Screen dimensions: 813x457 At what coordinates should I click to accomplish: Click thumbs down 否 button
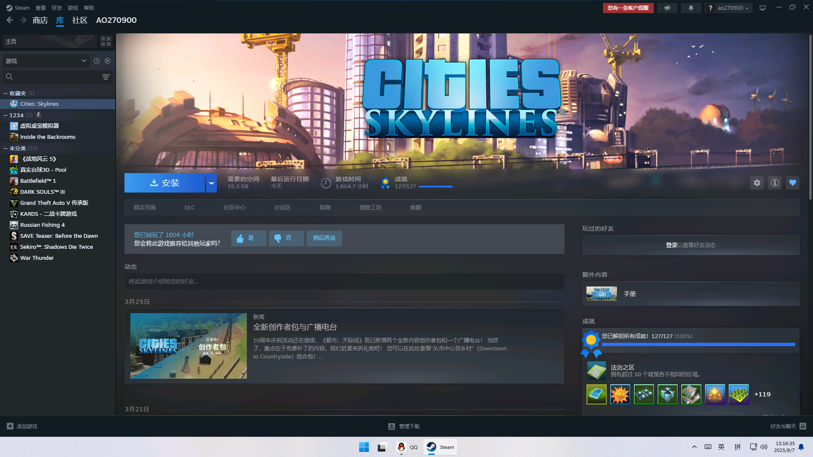(x=286, y=238)
